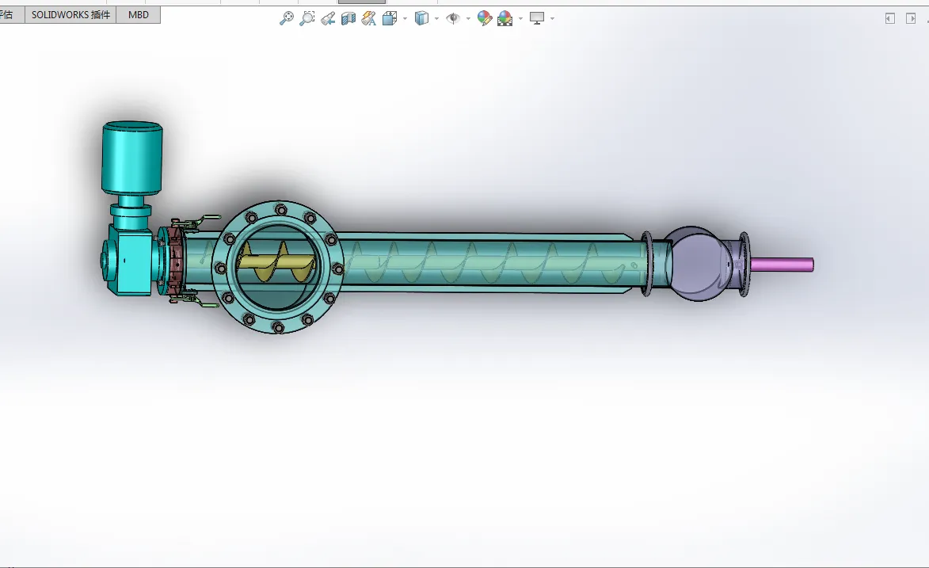Image resolution: width=929 pixels, height=568 pixels.
Task: Switch to the SOLIDWORKS 插件 tab
Action: click(70, 15)
